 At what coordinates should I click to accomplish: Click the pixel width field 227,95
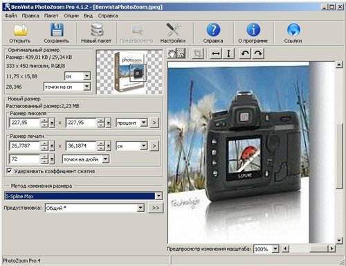point(25,123)
